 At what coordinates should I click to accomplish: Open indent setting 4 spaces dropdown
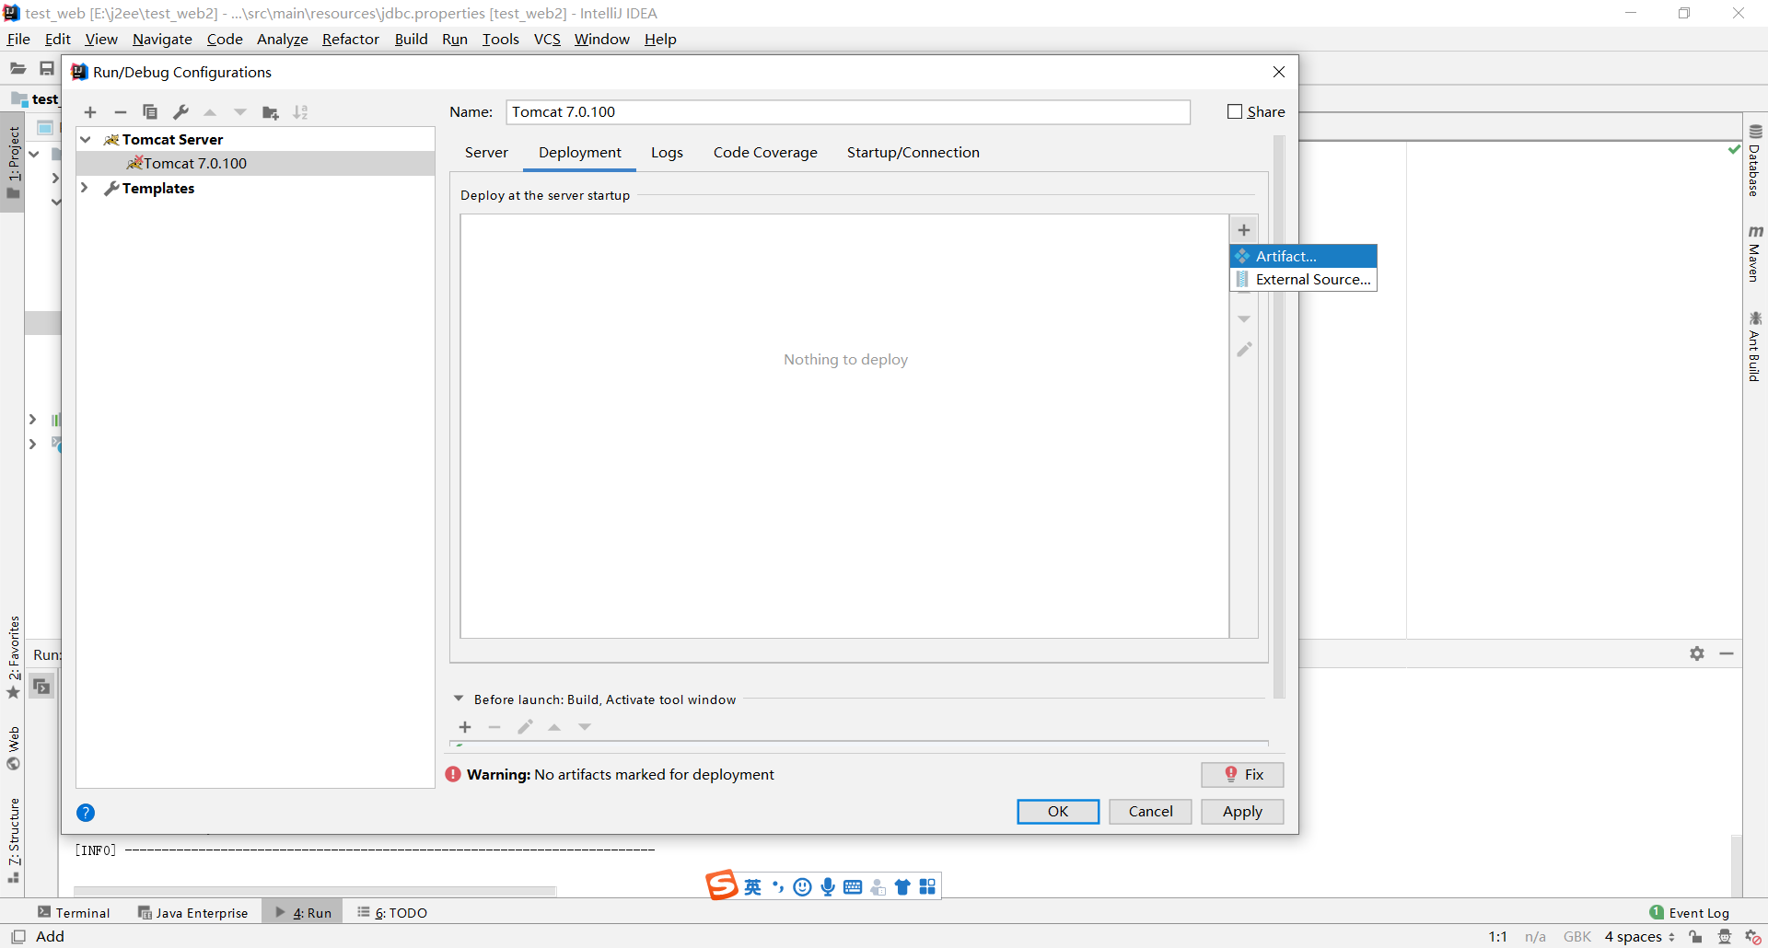tap(1640, 937)
